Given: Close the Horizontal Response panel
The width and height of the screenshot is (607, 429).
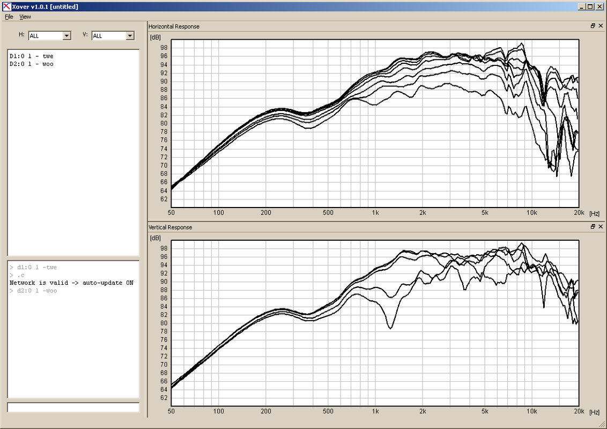Looking at the screenshot, I should pos(601,26).
